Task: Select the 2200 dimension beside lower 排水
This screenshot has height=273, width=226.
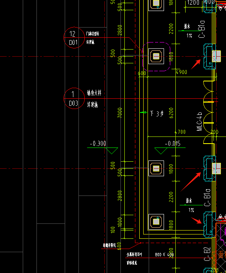Action: click(x=171, y=197)
